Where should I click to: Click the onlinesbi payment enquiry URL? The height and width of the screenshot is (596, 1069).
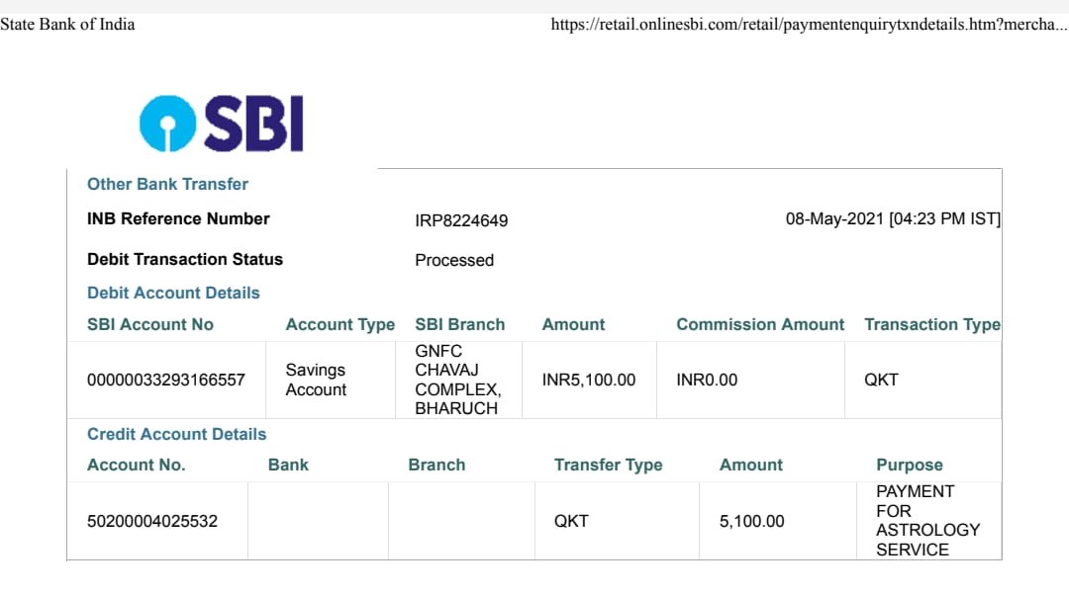[810, 25]
